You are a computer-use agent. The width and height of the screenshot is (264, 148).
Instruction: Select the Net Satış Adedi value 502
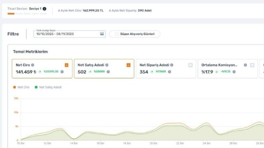pos(82,72)
